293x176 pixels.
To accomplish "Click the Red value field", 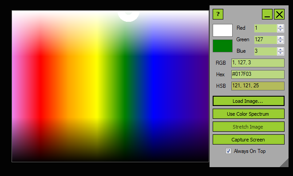I will tap(265, 28).
